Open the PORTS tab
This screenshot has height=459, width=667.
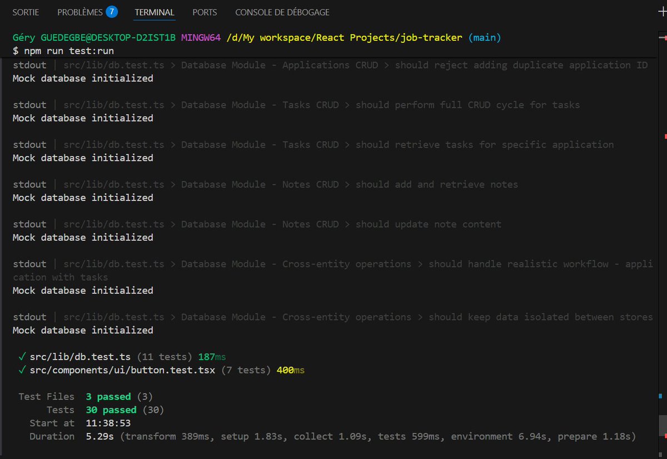[x=204, y=12]
